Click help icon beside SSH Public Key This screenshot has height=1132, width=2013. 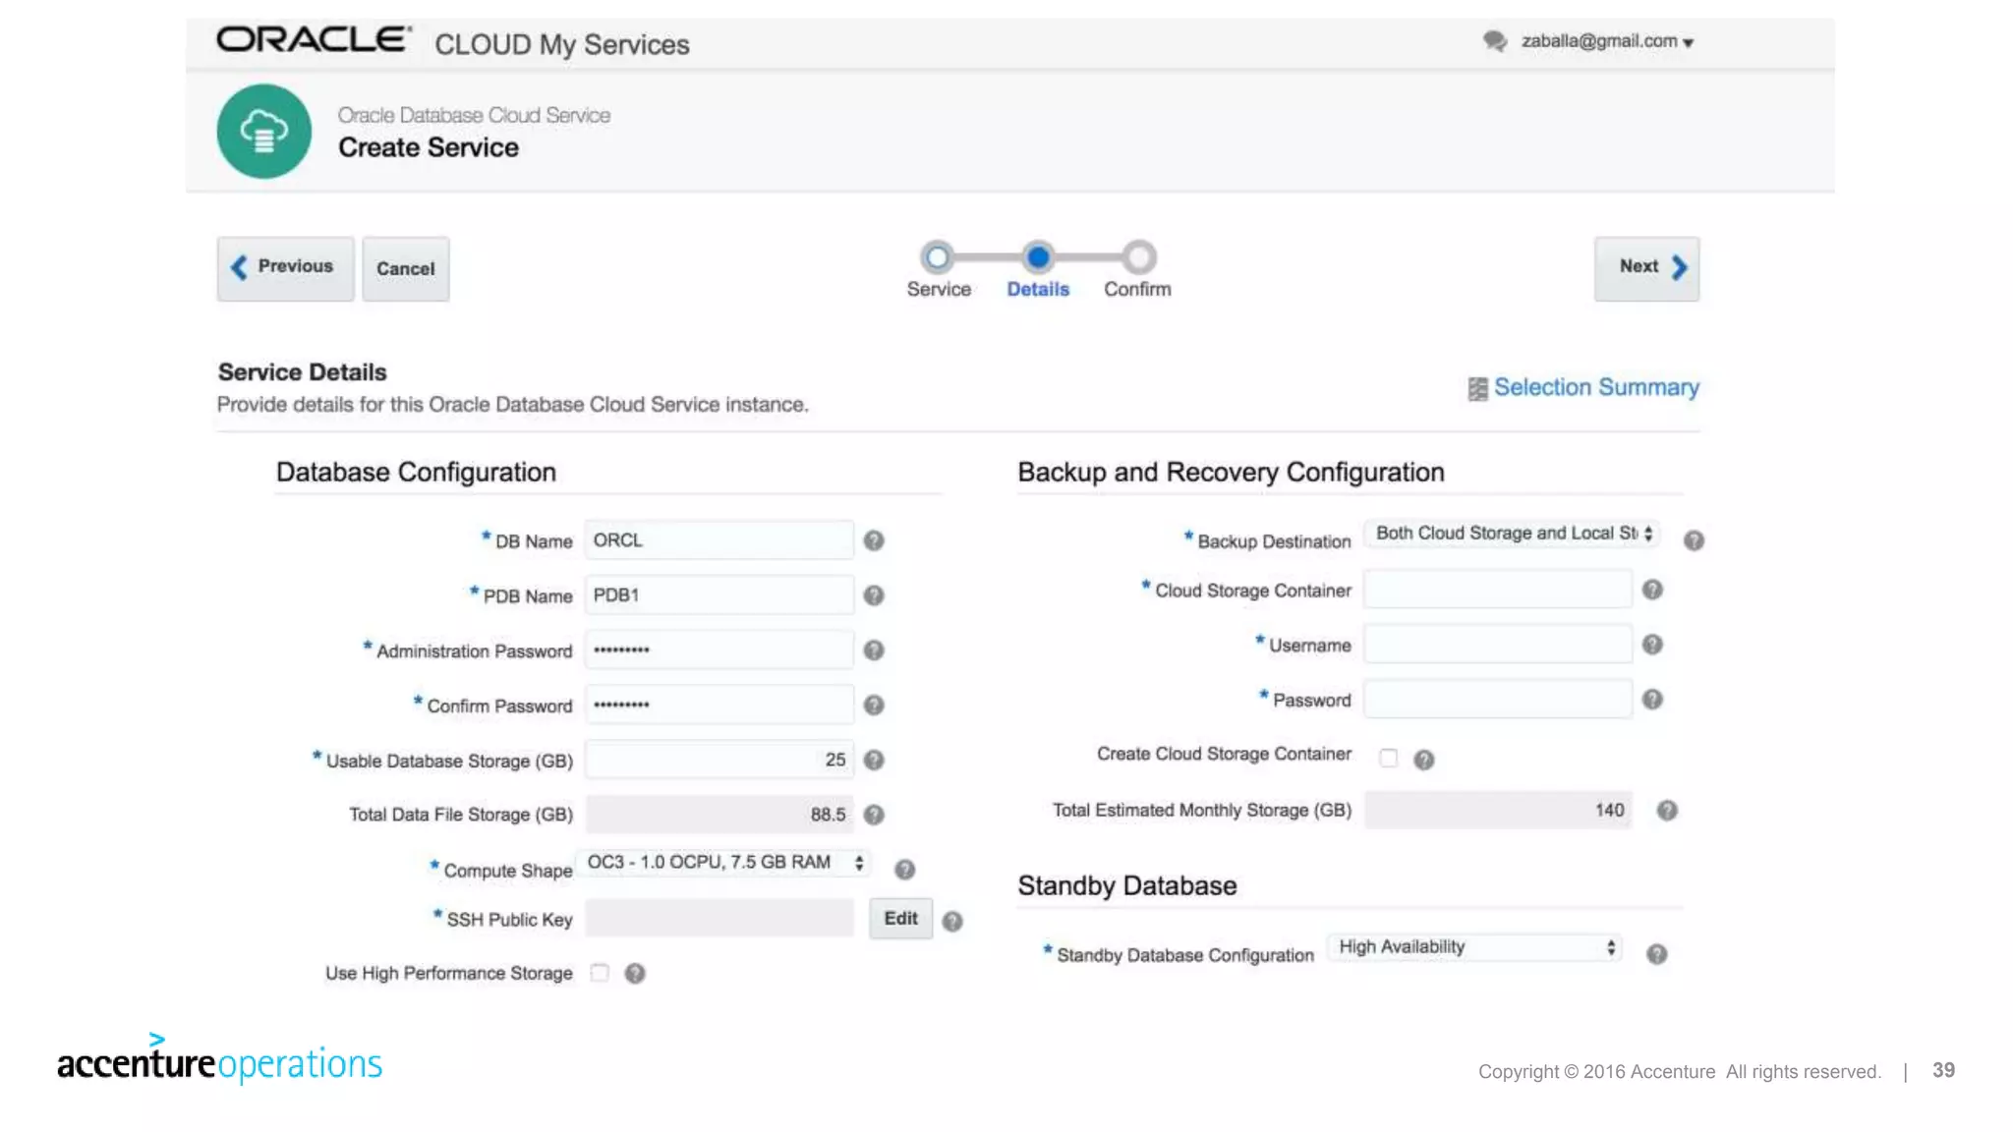pyautogui.click(x=951, y=921)
